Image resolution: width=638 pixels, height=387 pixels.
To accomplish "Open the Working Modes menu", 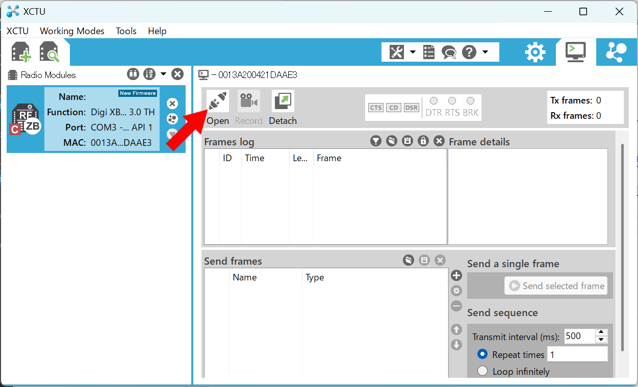I will tap(72, 31).
